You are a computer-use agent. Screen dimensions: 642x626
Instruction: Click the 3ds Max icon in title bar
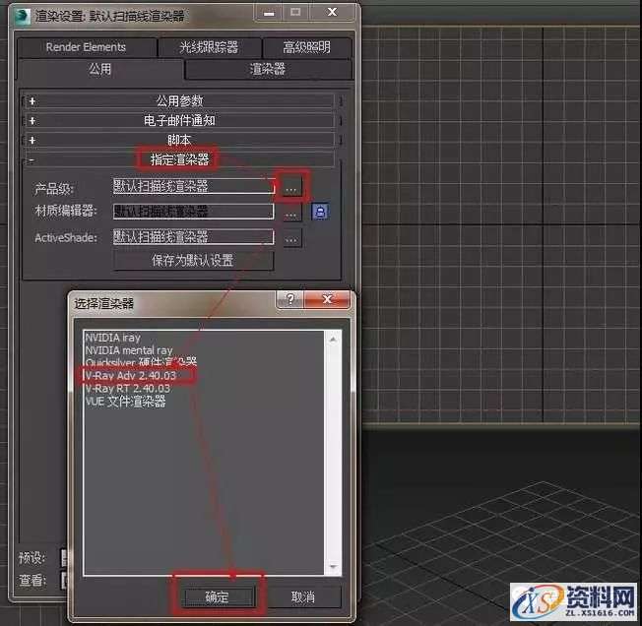(22, 17)
